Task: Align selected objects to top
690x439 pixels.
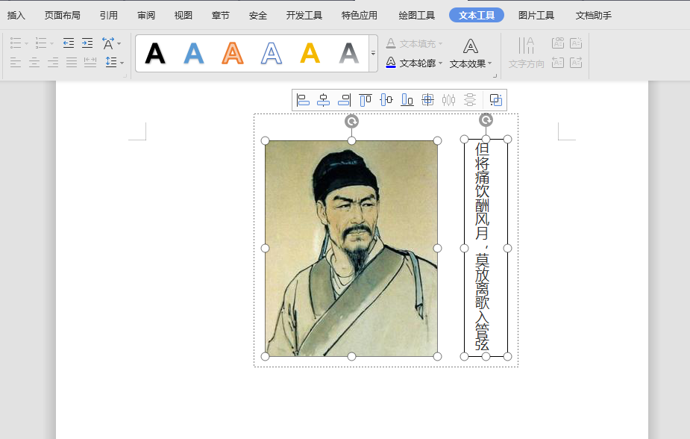Action: (x=366, y=100)
